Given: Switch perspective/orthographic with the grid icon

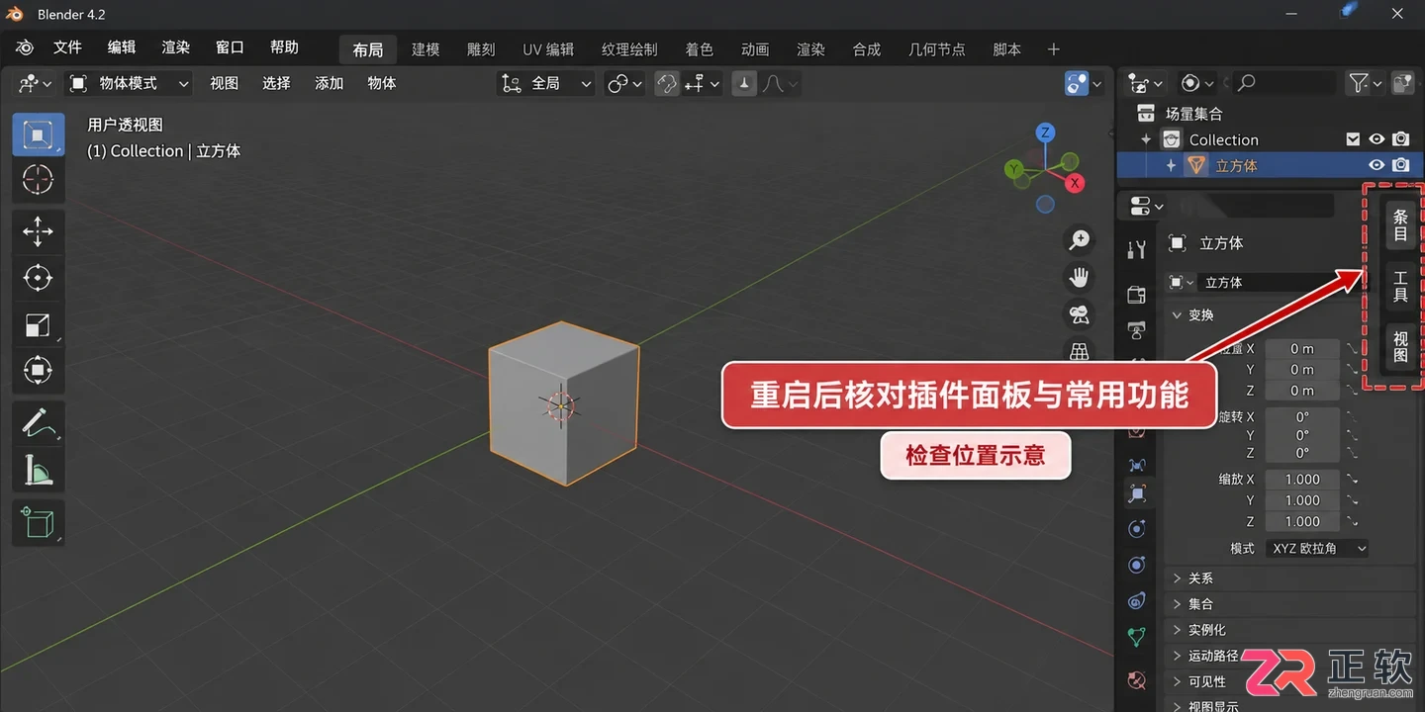Looking at the screenshot, I should [1079, 351].
